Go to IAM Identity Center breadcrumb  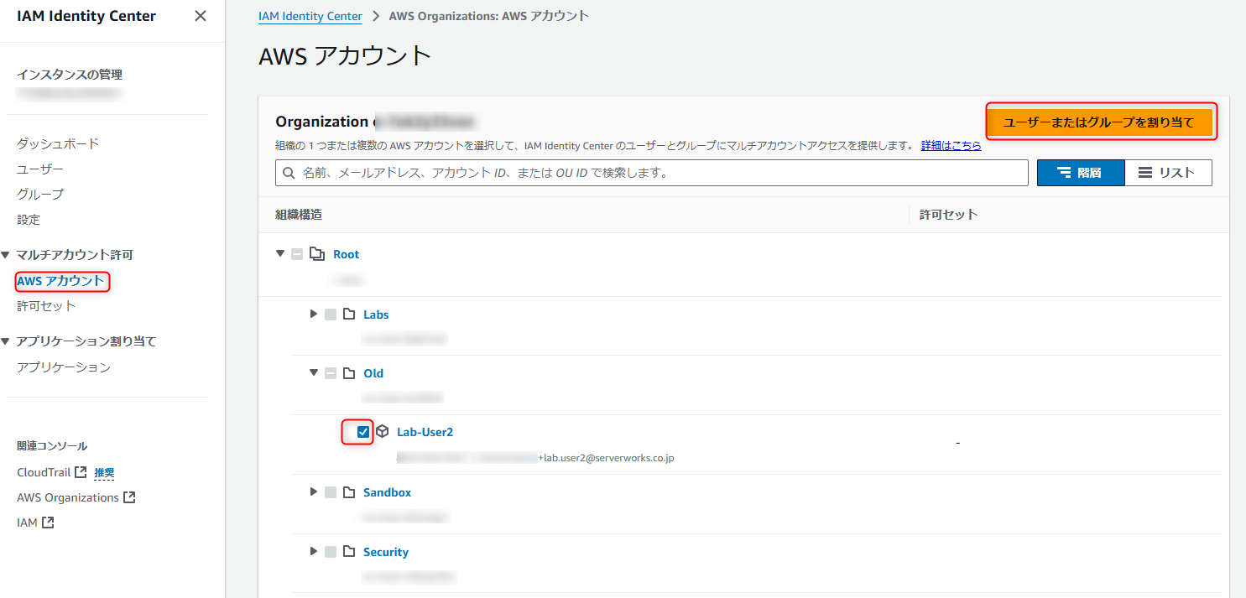[x=310, y=16]
